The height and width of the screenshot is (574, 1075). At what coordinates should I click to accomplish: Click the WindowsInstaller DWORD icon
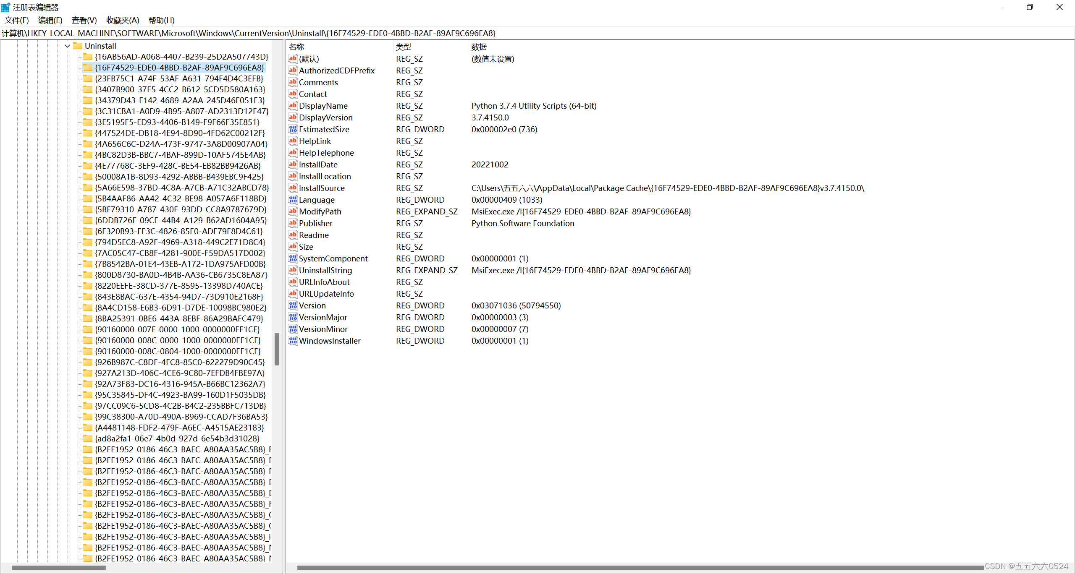click(293, 341)
